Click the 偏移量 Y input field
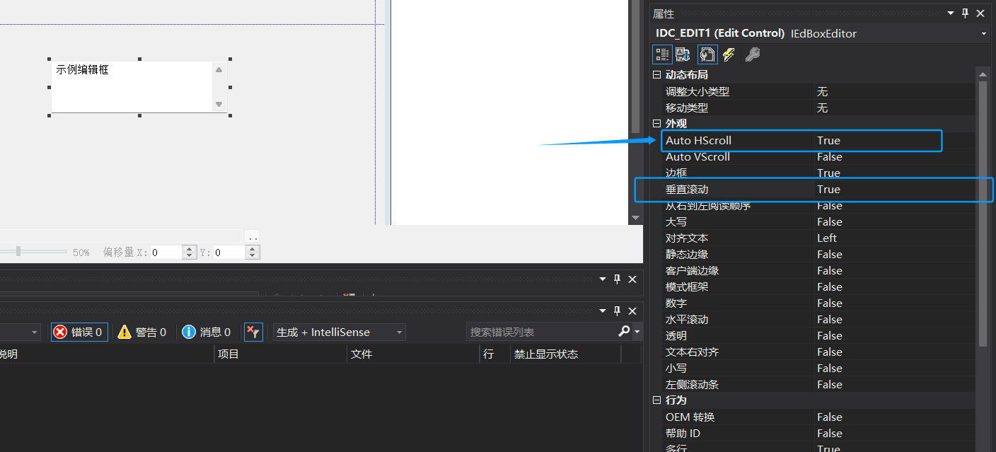Viewport: 996px width, 452px height. point(229,252)
